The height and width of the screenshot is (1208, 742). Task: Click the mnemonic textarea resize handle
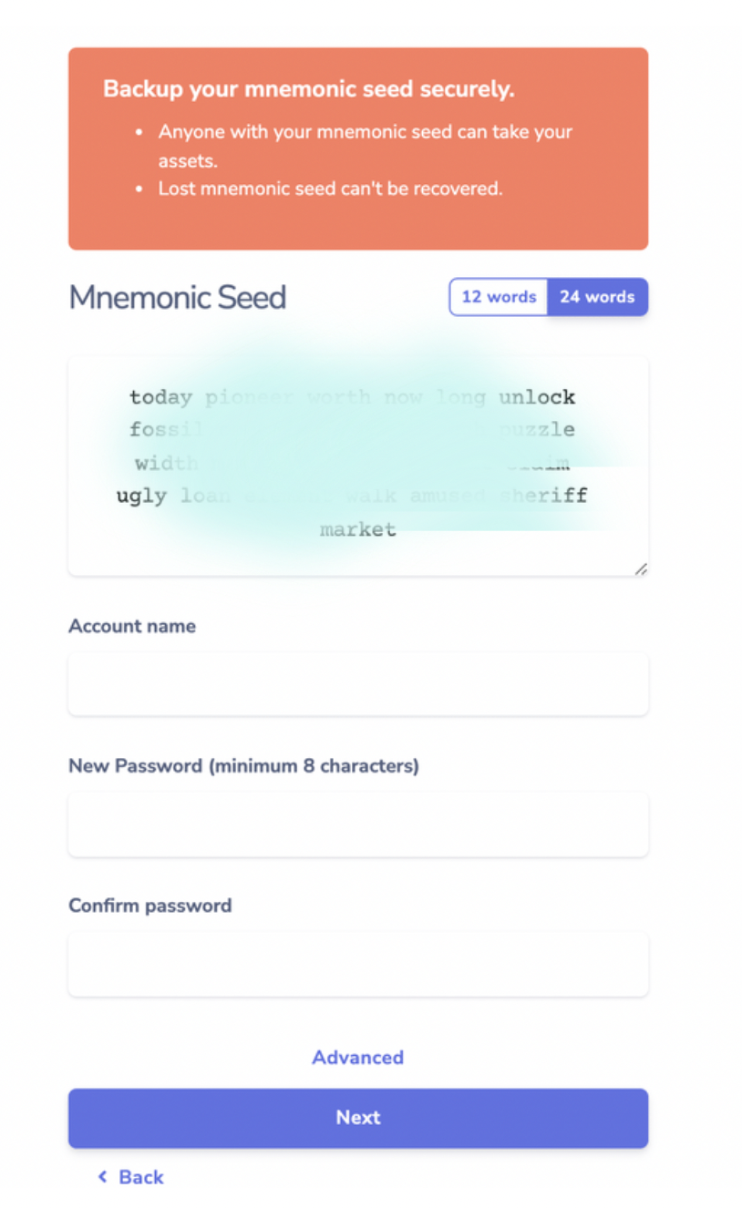pos(640,568)
